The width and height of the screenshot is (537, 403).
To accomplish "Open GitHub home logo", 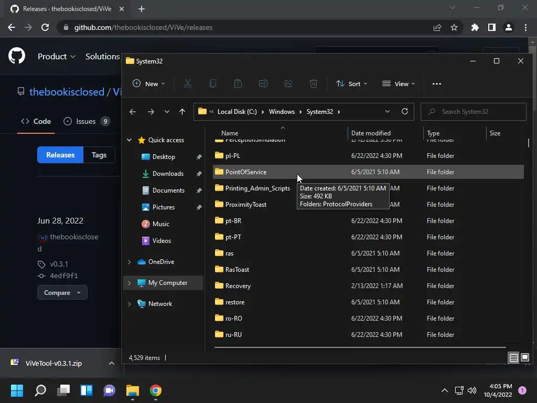I will pyautogui.click(x=17, y=56).
